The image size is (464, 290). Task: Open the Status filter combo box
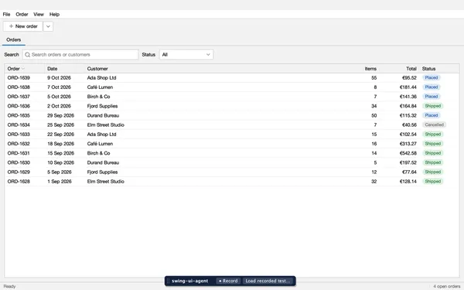[x=186, y=54]
